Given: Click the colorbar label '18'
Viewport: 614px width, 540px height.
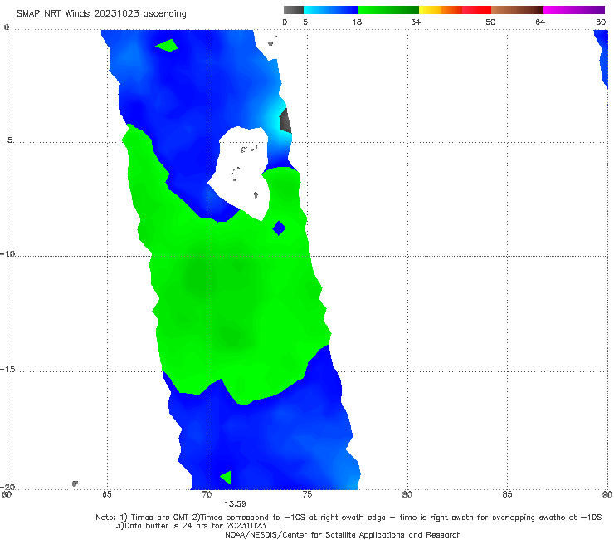Looking at the screenshot, I should click(357, 22).
